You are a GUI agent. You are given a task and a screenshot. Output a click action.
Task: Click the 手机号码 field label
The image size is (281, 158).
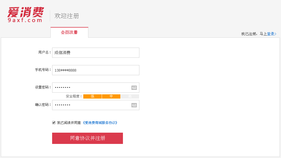point(43,70)
